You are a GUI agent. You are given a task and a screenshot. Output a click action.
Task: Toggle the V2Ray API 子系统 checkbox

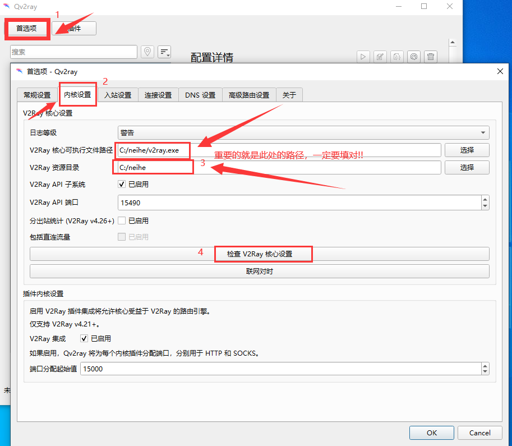[x=122, y=184]
